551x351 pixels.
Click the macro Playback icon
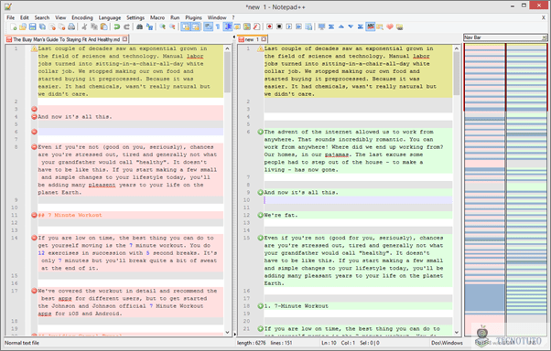click(x=289, y=27)
